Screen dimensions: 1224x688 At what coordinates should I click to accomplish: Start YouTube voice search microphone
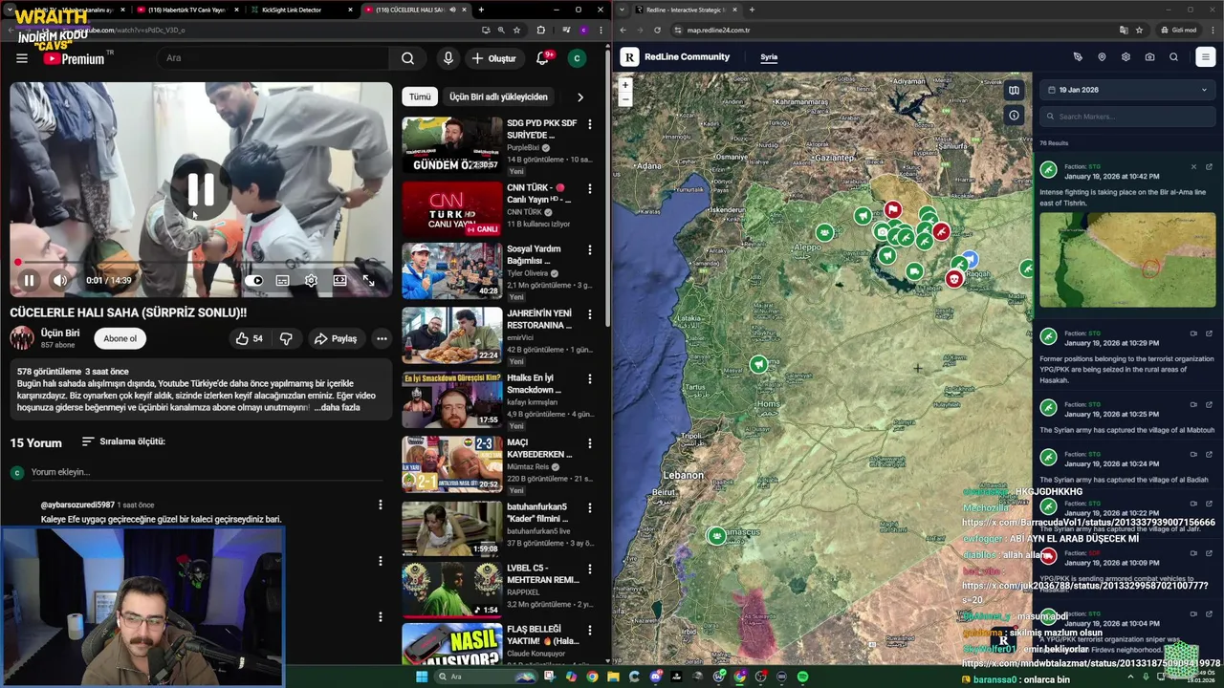click(x=448, y=58)
